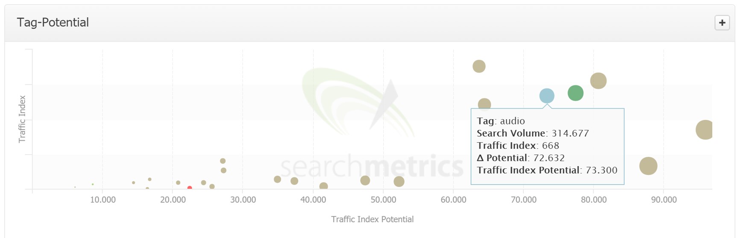Screen dimensions: 740x238
Task: Select the bubble cut off at right edge
Action: pyautogui.click(x=704, y=130)
